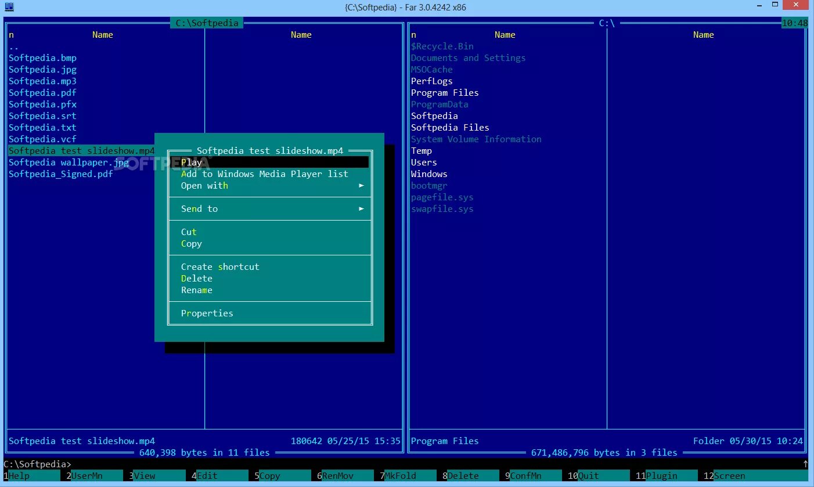This screenshot has width=814, height=487.
Task: Select $Recycle.Bin in right panel
Action: (x=442, y=46)
